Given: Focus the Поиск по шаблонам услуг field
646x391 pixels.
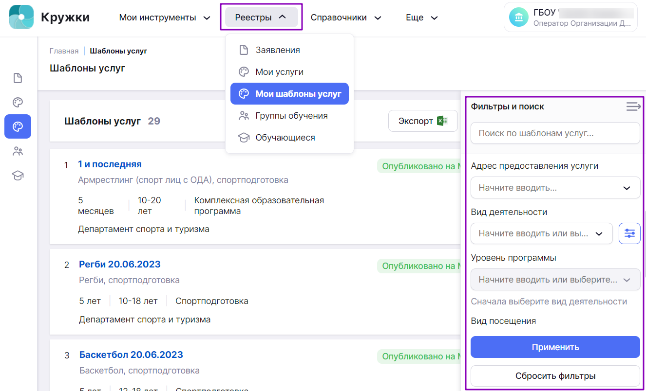Looking at the screenshot, I should [555, 133].
